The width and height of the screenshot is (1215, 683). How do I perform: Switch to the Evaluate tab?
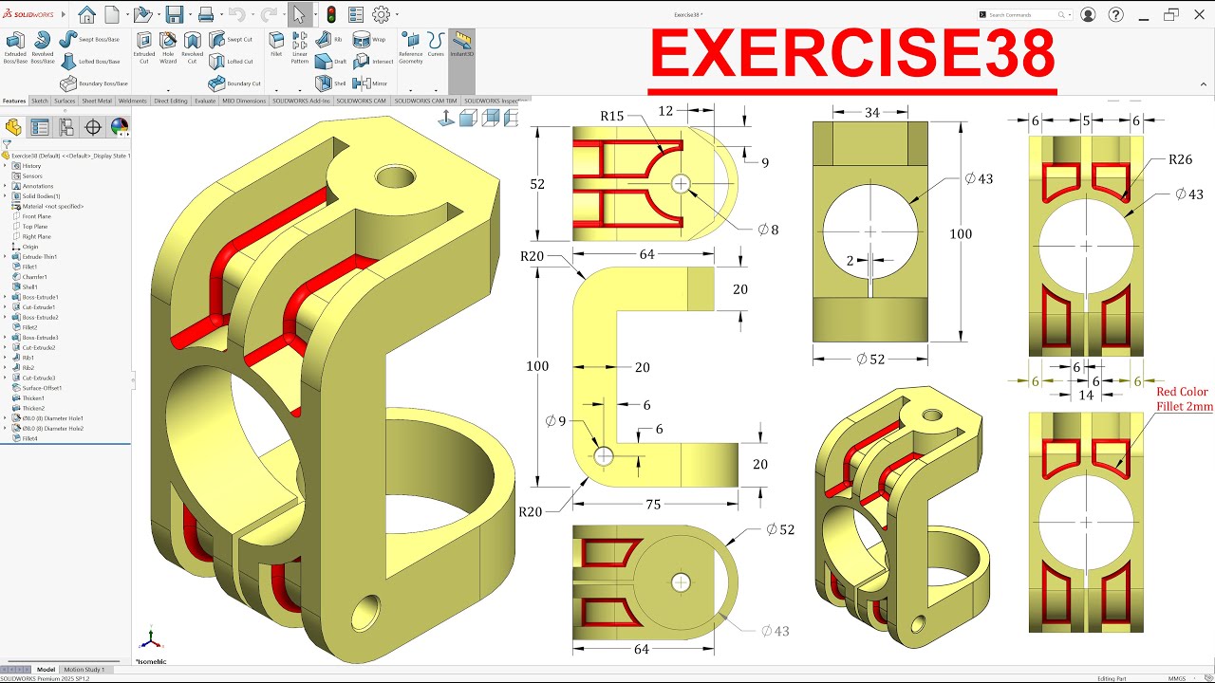[205, 101]
